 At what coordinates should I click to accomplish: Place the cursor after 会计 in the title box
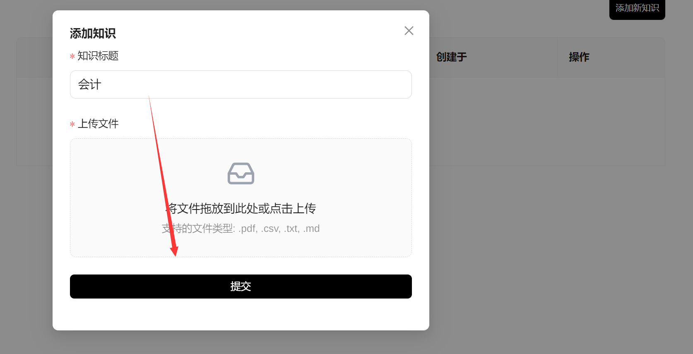click(x=102, y=84)
